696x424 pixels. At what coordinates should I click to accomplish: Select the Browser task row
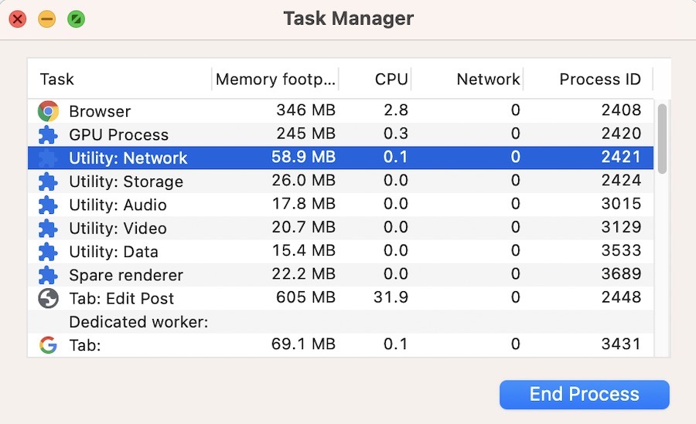[340, 111]
